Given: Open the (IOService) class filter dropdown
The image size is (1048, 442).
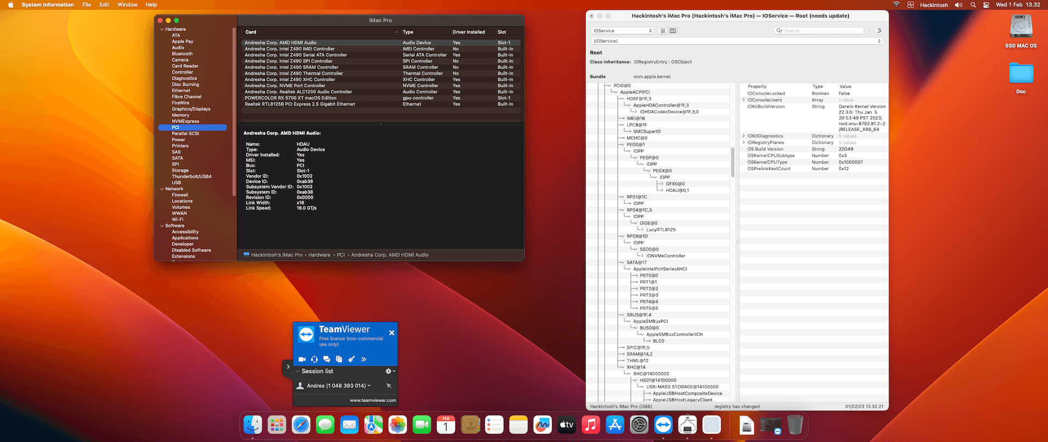Looking at the screenshot, I should [736, 41].
